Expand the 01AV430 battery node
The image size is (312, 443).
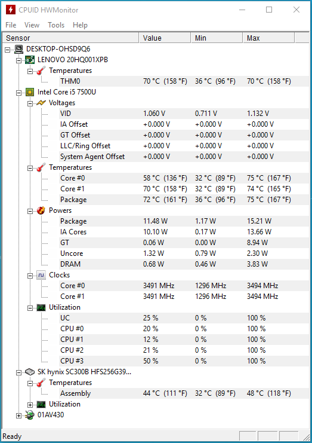18,415
